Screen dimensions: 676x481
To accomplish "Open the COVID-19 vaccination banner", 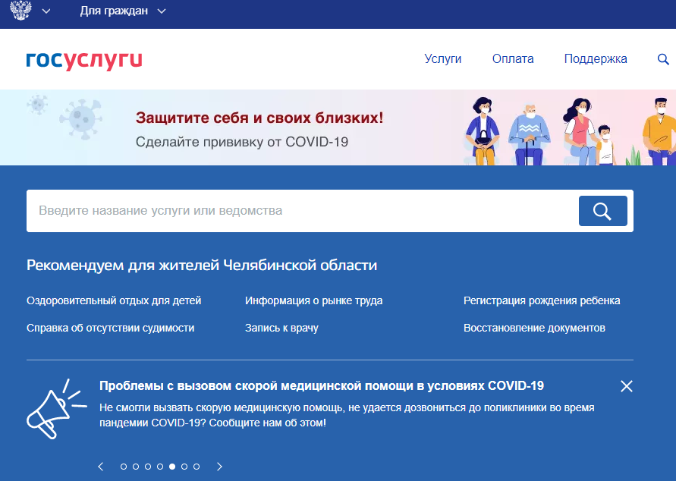I will tap(338, 127).
